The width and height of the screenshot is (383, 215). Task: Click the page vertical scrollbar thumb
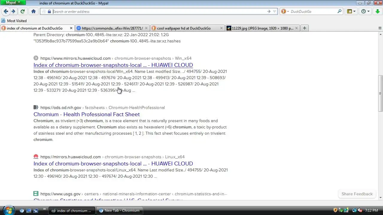coord(380,93)
